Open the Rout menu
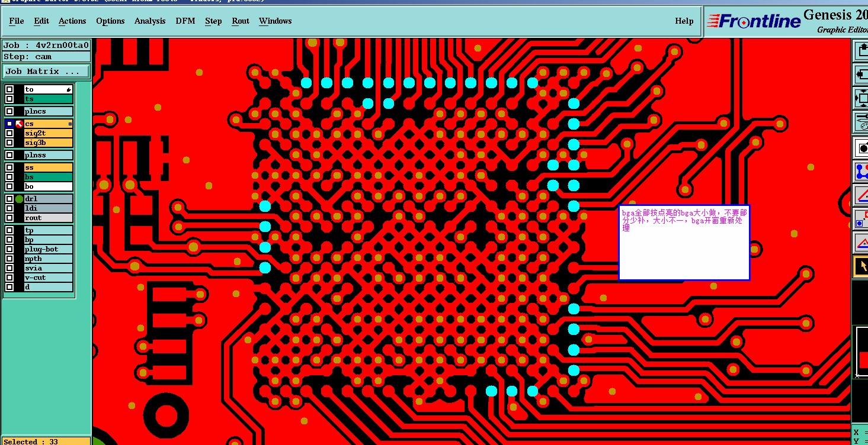Image resolution: width=868 pixels, height=445 pixels. (241, 21)
